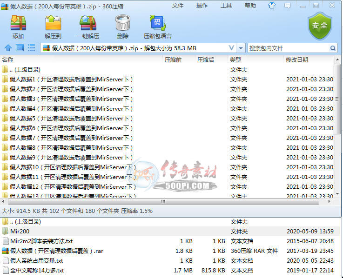Open the 文件 menu
Screen dimensions: 343x278
coord(178,6)
